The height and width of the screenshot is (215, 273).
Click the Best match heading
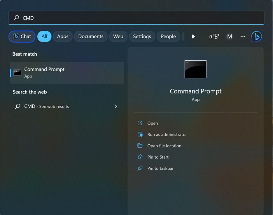[x=25, y=54]
